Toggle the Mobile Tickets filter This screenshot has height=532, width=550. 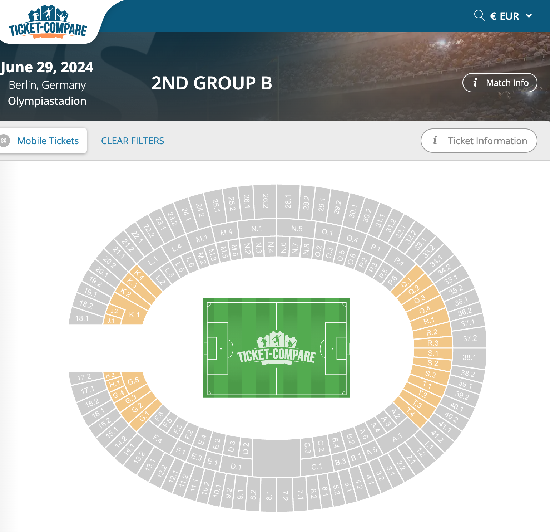point(48,141)
